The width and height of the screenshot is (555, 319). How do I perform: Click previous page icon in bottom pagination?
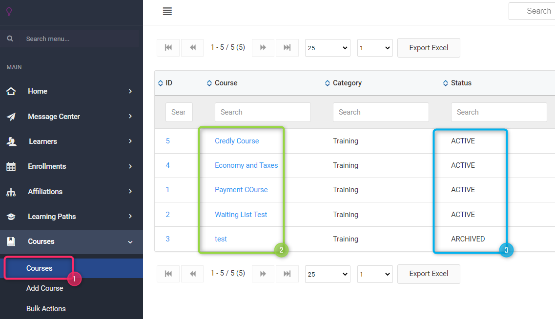click(192, 274)
